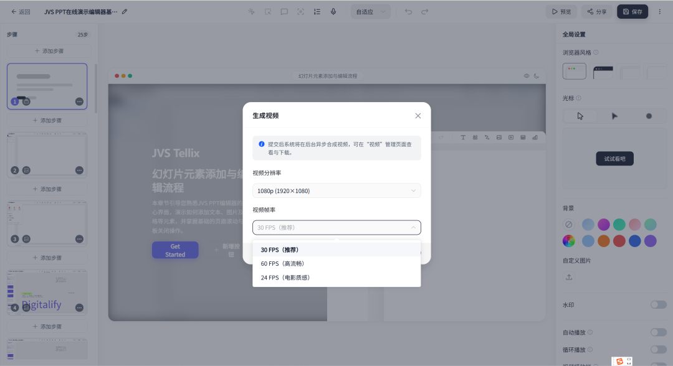This screenshot has width=673, height=366.
Task: Collapse the 视频帧率 dropdown field
Action: [x=336, y=228]
